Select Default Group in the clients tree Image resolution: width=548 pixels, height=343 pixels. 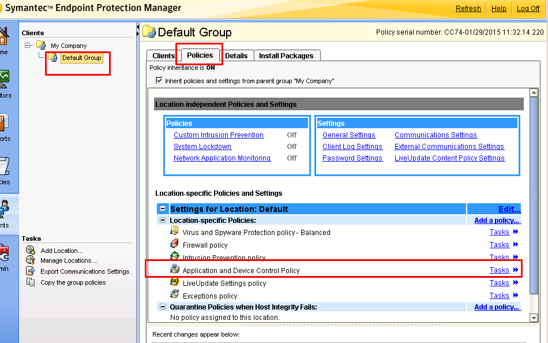[x=81, y=58]
